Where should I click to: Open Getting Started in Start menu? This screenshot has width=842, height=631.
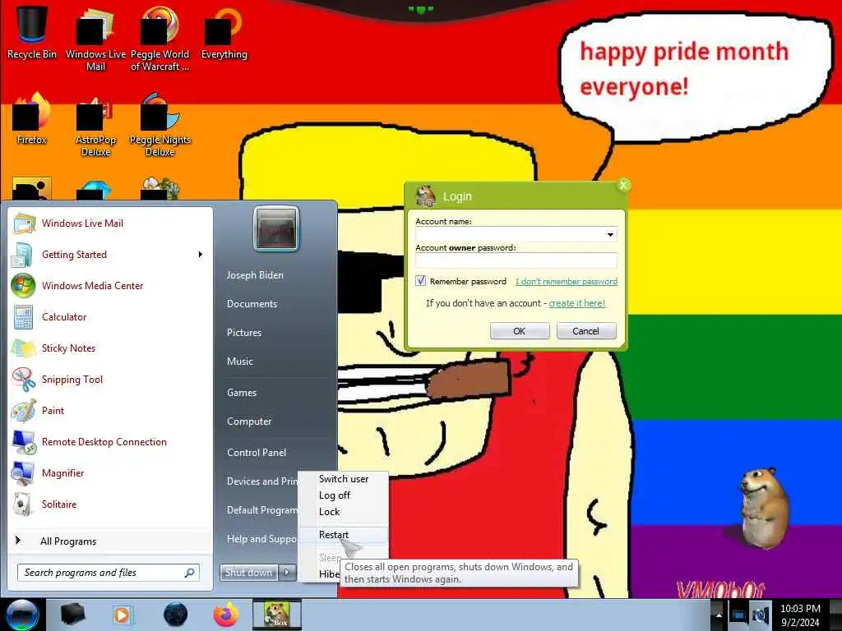[111, 255]
